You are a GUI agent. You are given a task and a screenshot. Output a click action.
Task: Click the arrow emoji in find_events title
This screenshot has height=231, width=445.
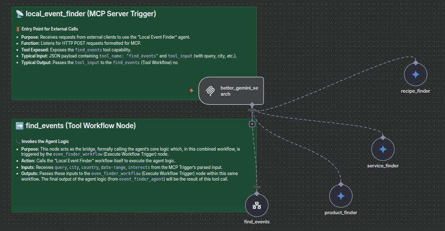pos(19,126)
